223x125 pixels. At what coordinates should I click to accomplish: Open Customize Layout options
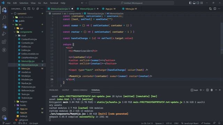pos(202,3)
